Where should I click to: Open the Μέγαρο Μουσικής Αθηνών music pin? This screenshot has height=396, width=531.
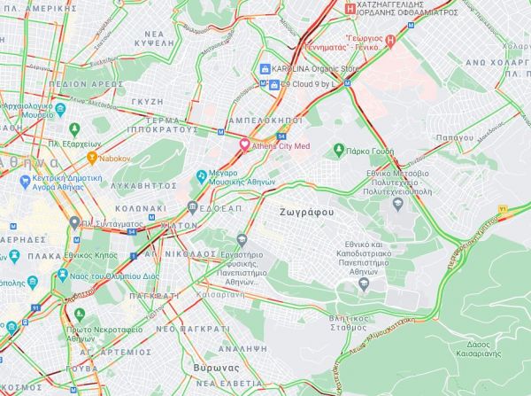(x=202, y=176)
